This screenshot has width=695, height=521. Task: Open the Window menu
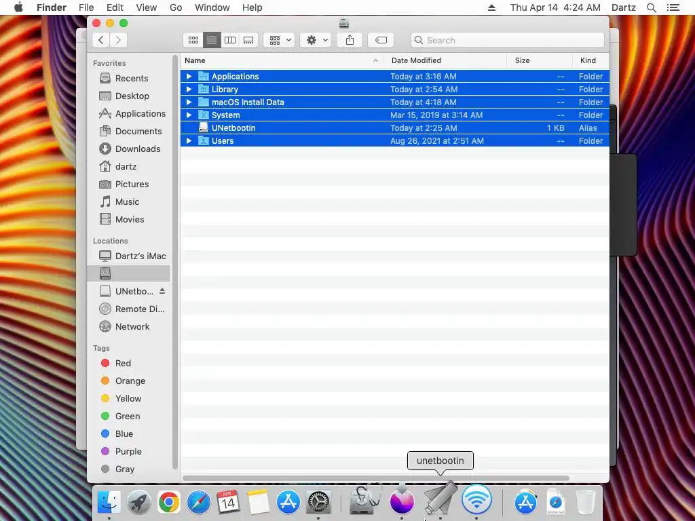[212, 7]
